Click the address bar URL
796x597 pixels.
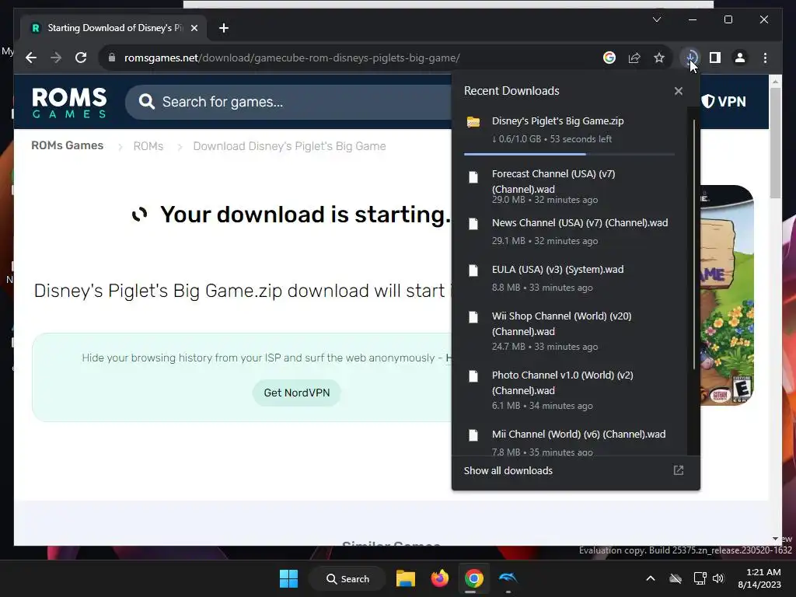[x=292, y=58]
